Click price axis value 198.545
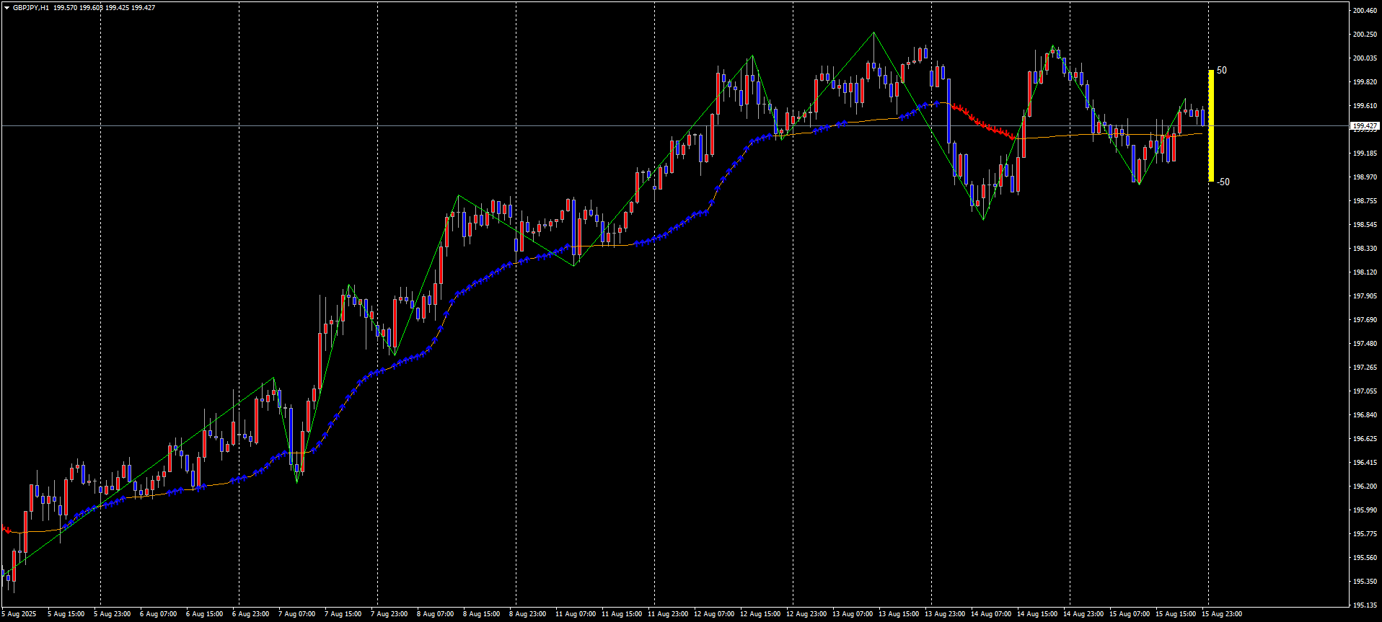The width and height of the screenshot is (1382, 622). [1365, 225]
